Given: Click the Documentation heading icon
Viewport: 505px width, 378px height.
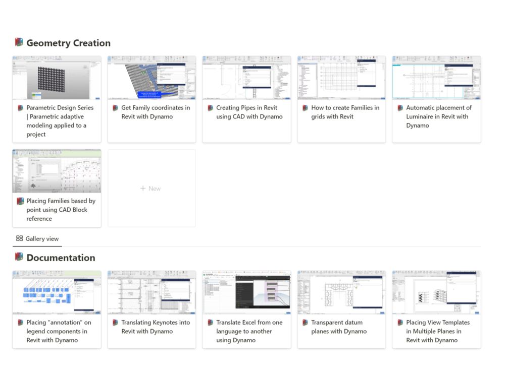Looking at the screenshot, I should tap(19, 257).
